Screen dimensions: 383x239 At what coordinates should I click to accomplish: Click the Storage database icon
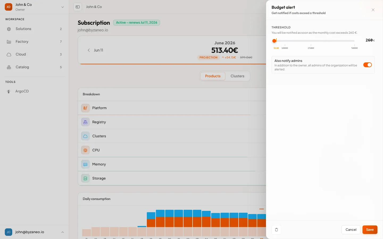pos(85,178)
